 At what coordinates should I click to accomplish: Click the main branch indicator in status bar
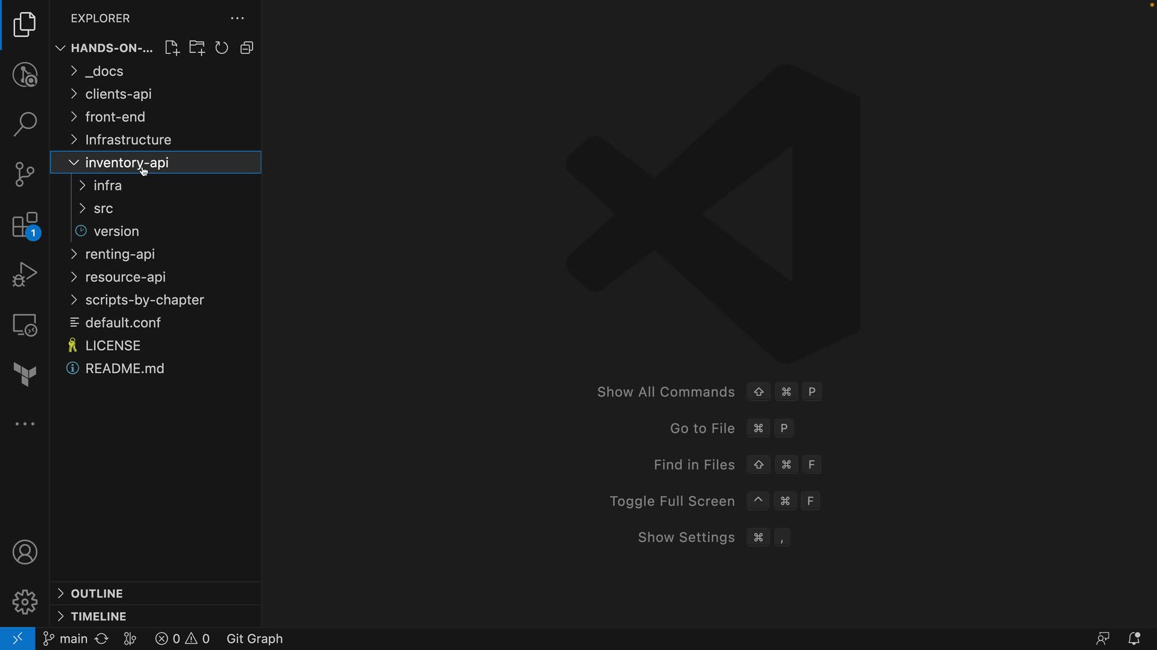click(66, 639)
